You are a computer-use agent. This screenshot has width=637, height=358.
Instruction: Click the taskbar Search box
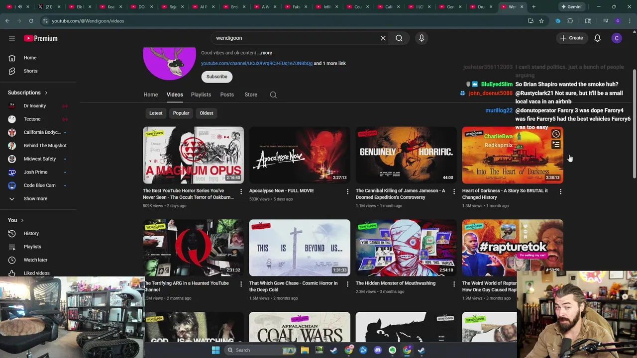pos(260,350)
